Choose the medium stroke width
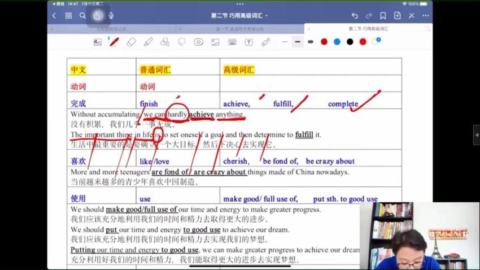 tap(298, 42)
